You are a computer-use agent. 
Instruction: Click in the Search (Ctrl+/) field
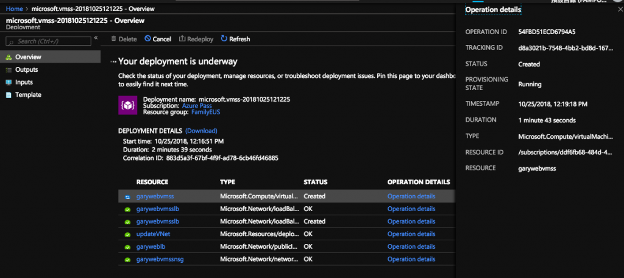49,41
